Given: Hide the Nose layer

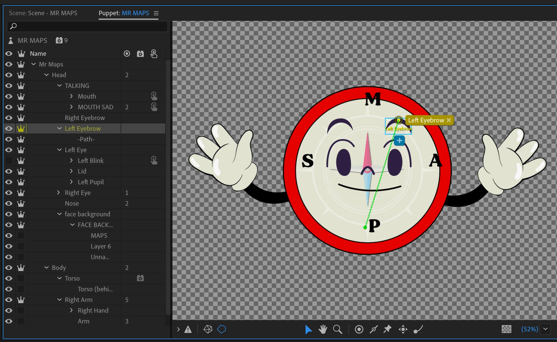Looking at the screenshot, I should point(9,203).
